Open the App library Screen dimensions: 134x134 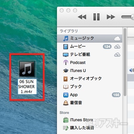(74, 95)
